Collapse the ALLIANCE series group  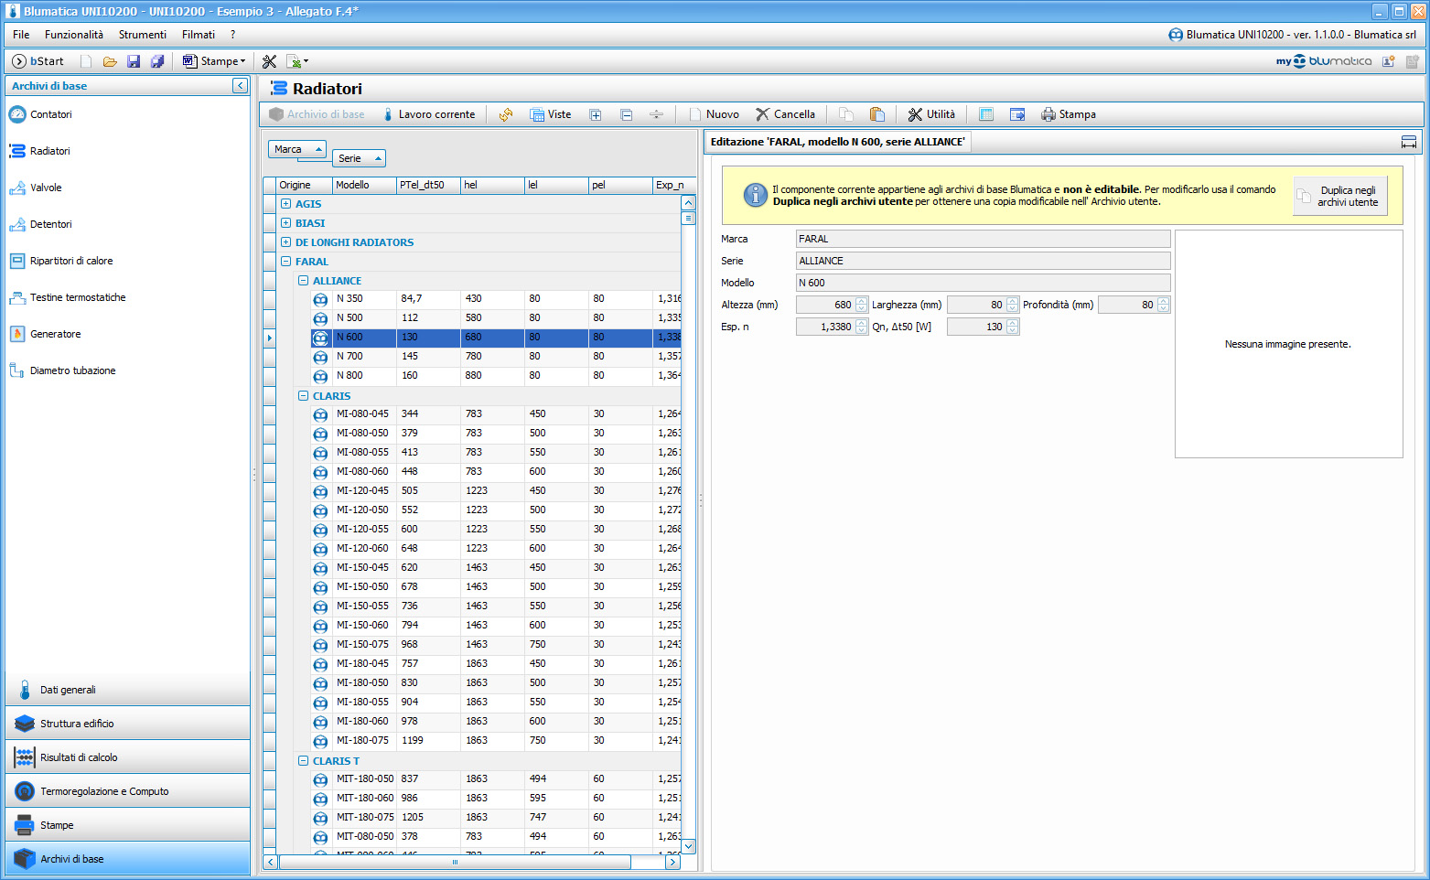pos(304,281)
